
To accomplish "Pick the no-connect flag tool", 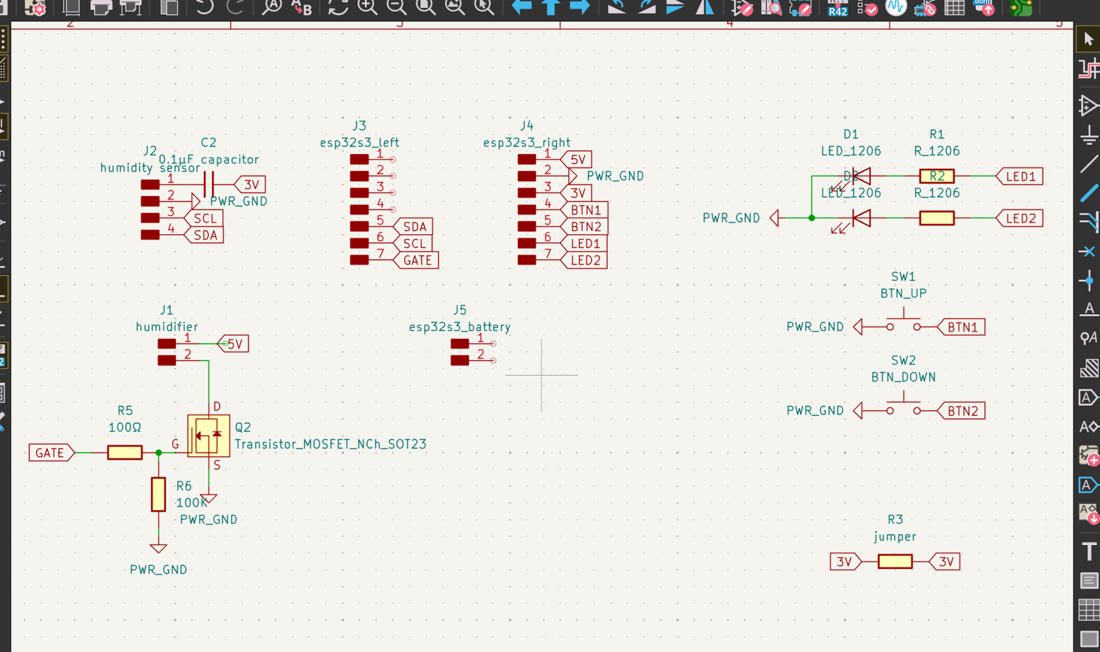I will [x=1087, y=251].
